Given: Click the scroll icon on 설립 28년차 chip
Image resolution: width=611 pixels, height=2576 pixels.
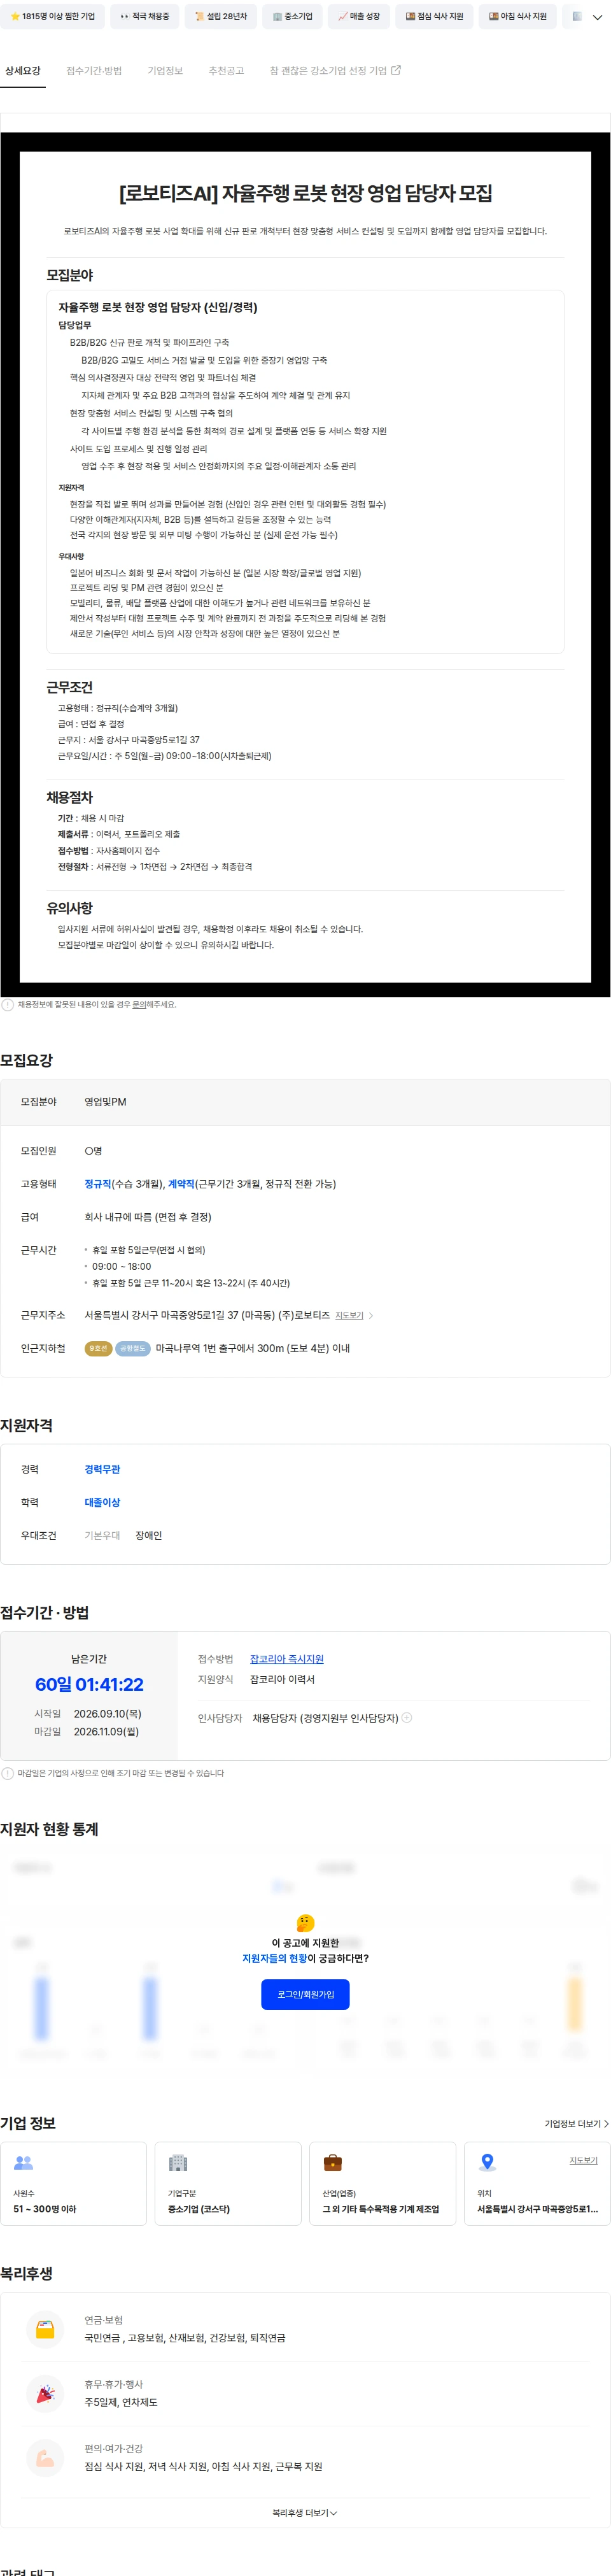Looking at the screenshot, I should [200, 17].
